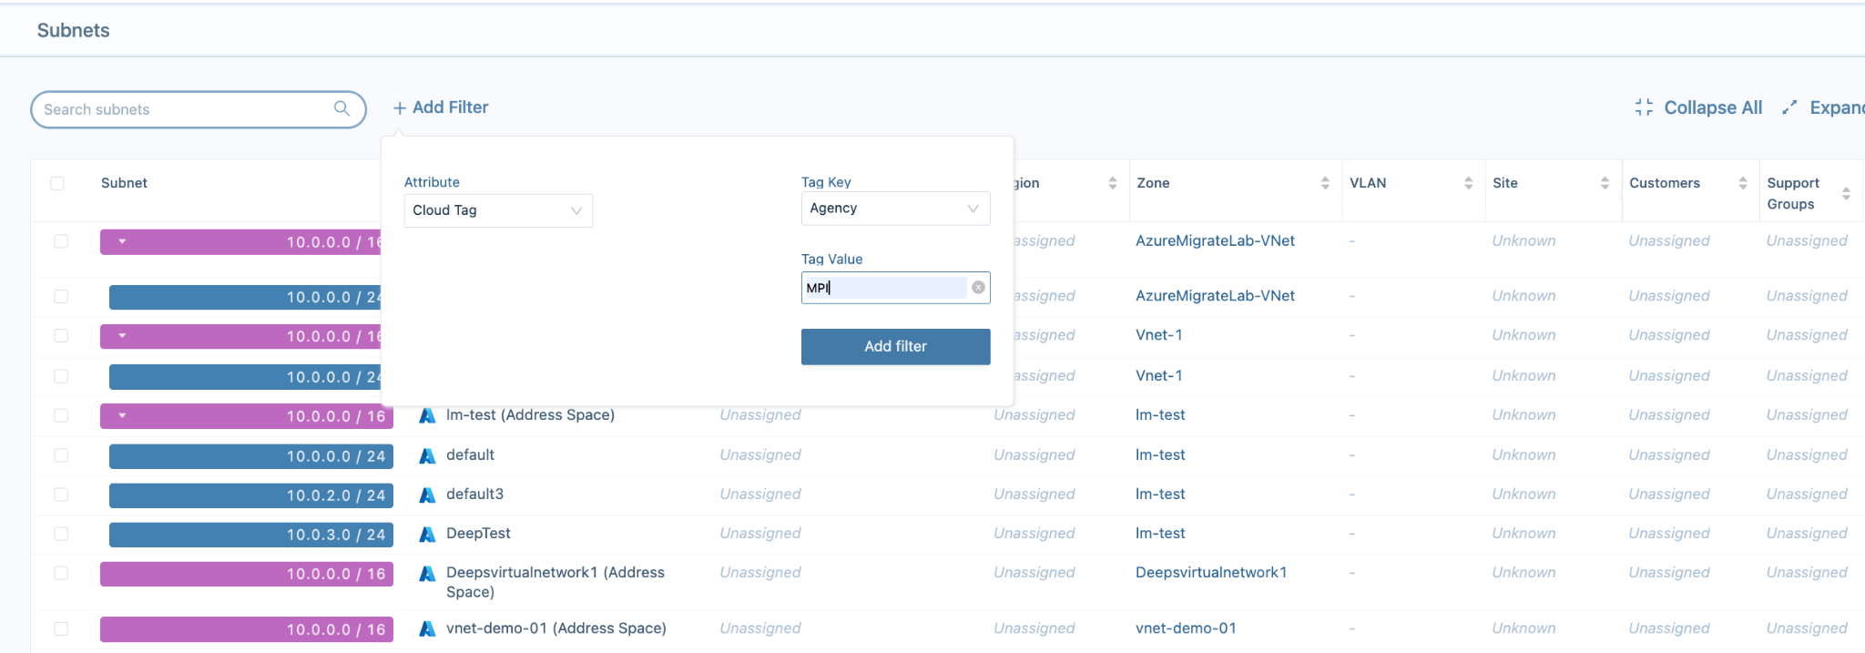Image resolution: width=1865 pixels, height=653 pixels.
Task: Sort by the VLAN column arrows
Action: [x=1468, y=183]
